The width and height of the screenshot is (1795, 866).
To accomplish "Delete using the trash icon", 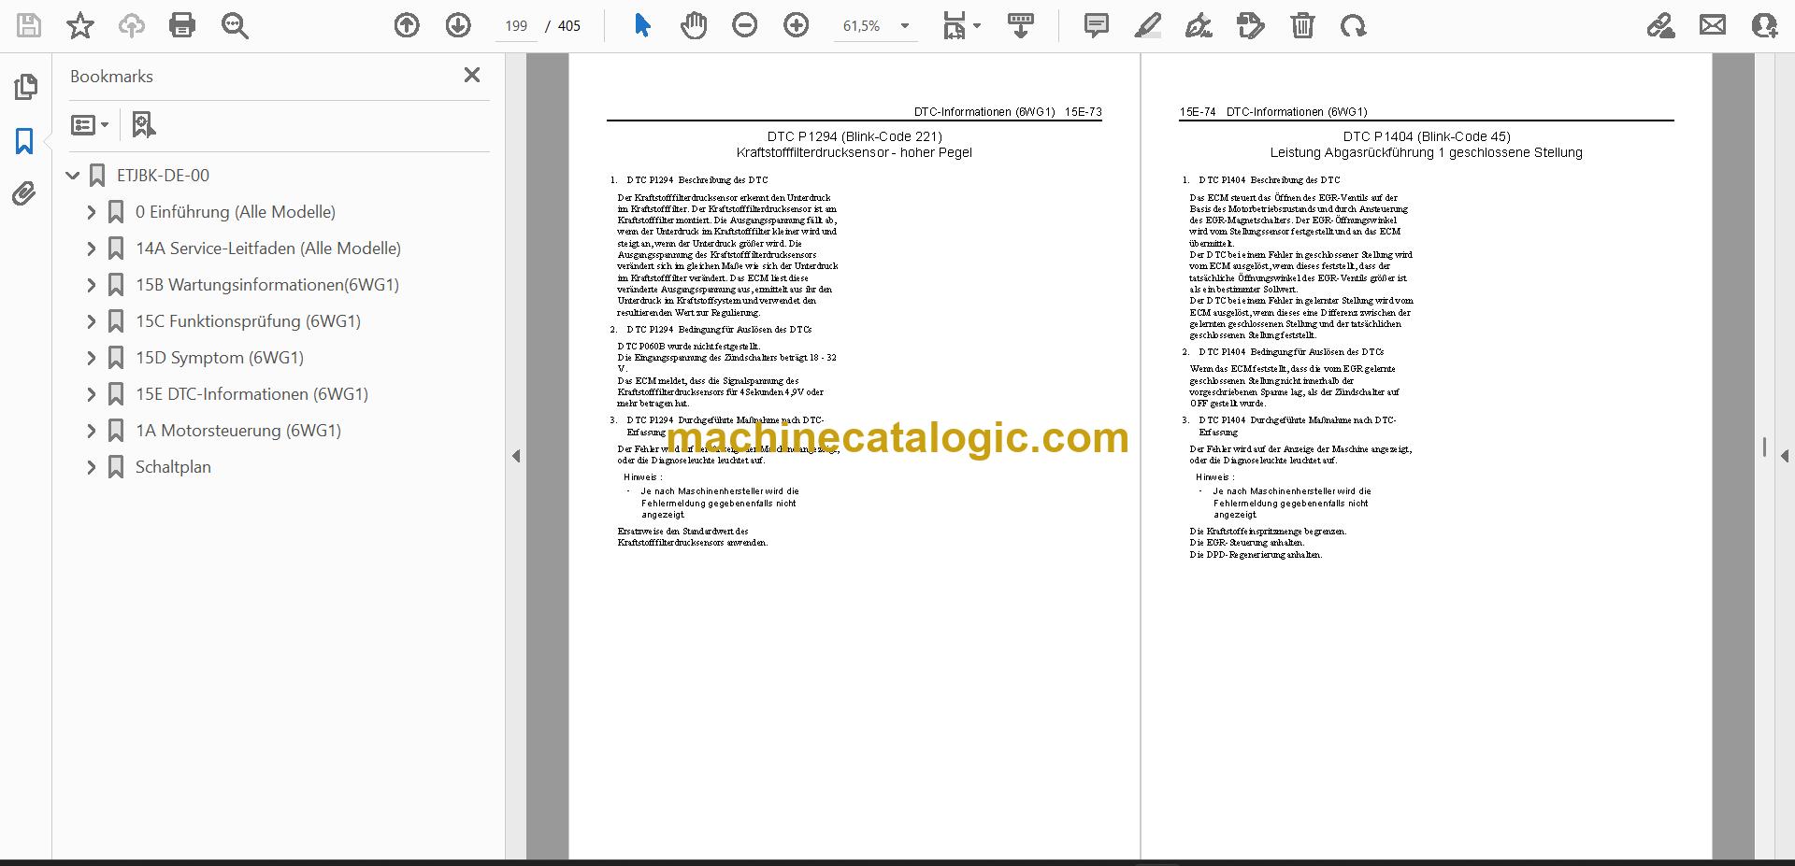I will click(x=1302, y=25).
